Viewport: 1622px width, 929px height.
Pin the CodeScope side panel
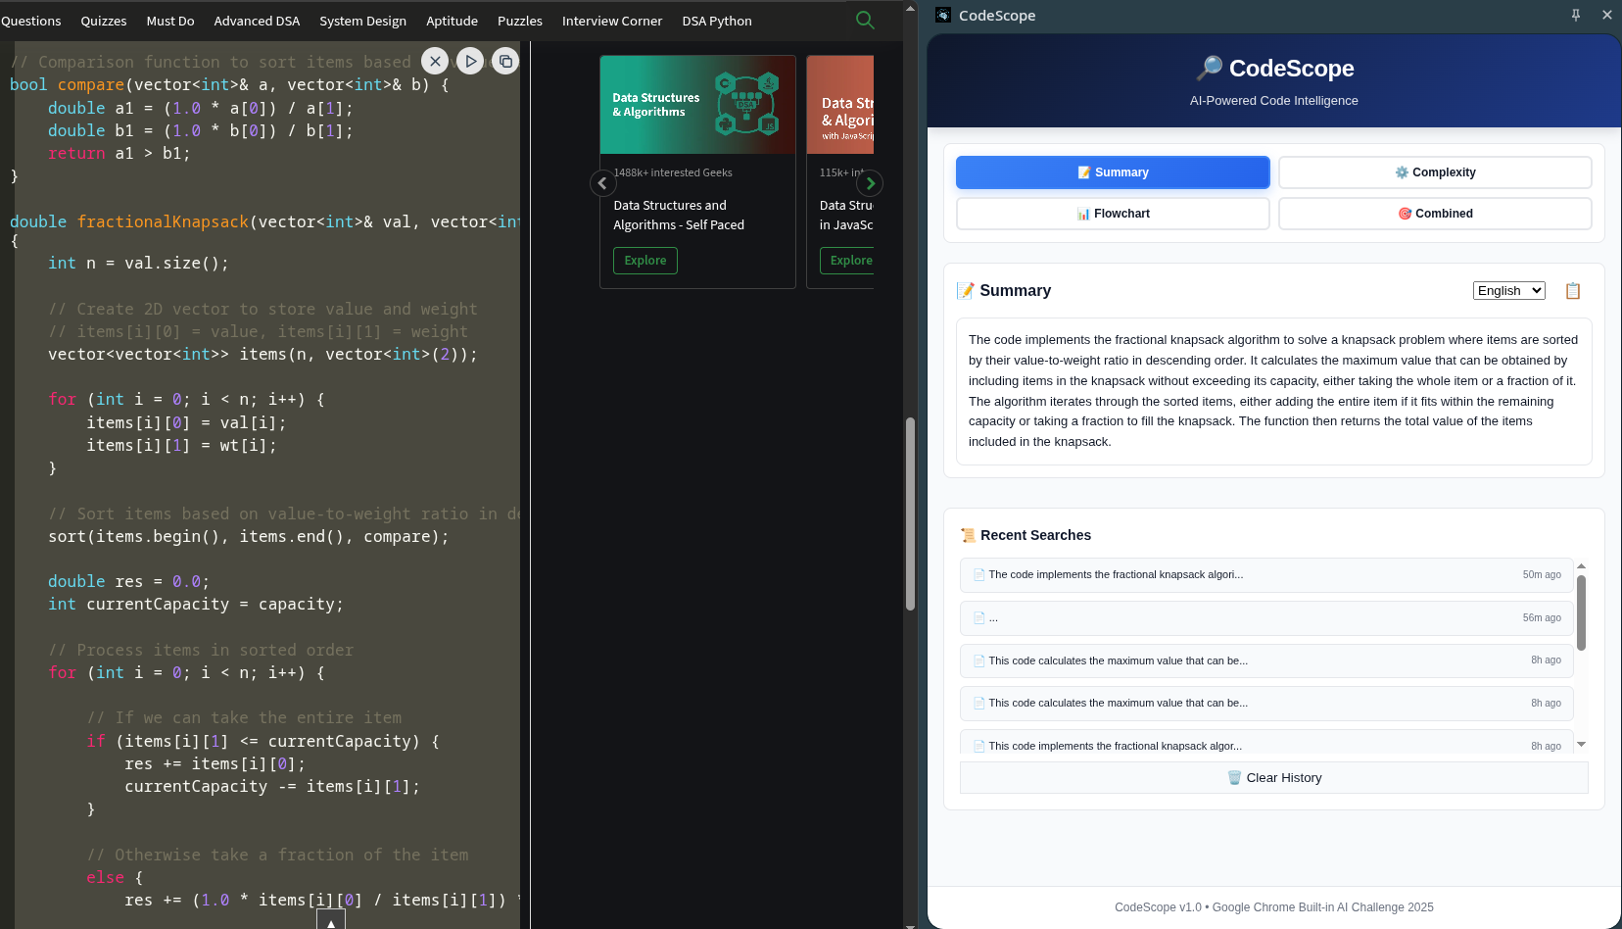coord(1576,15)
